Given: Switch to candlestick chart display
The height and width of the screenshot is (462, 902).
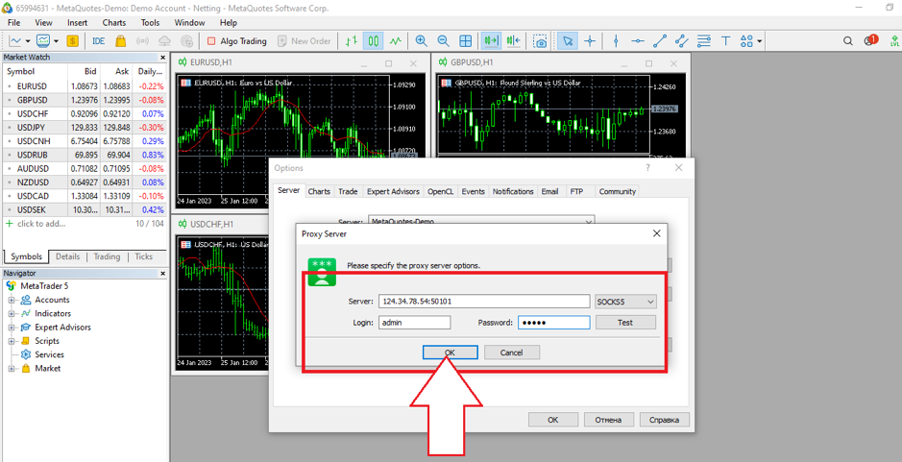Looking at the screenshot, I should coord(374,41).
